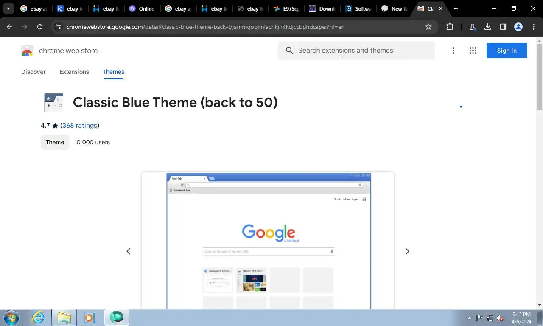Open the taskbar clock and date
Screen dimensions: 543x326
point(521,318)
